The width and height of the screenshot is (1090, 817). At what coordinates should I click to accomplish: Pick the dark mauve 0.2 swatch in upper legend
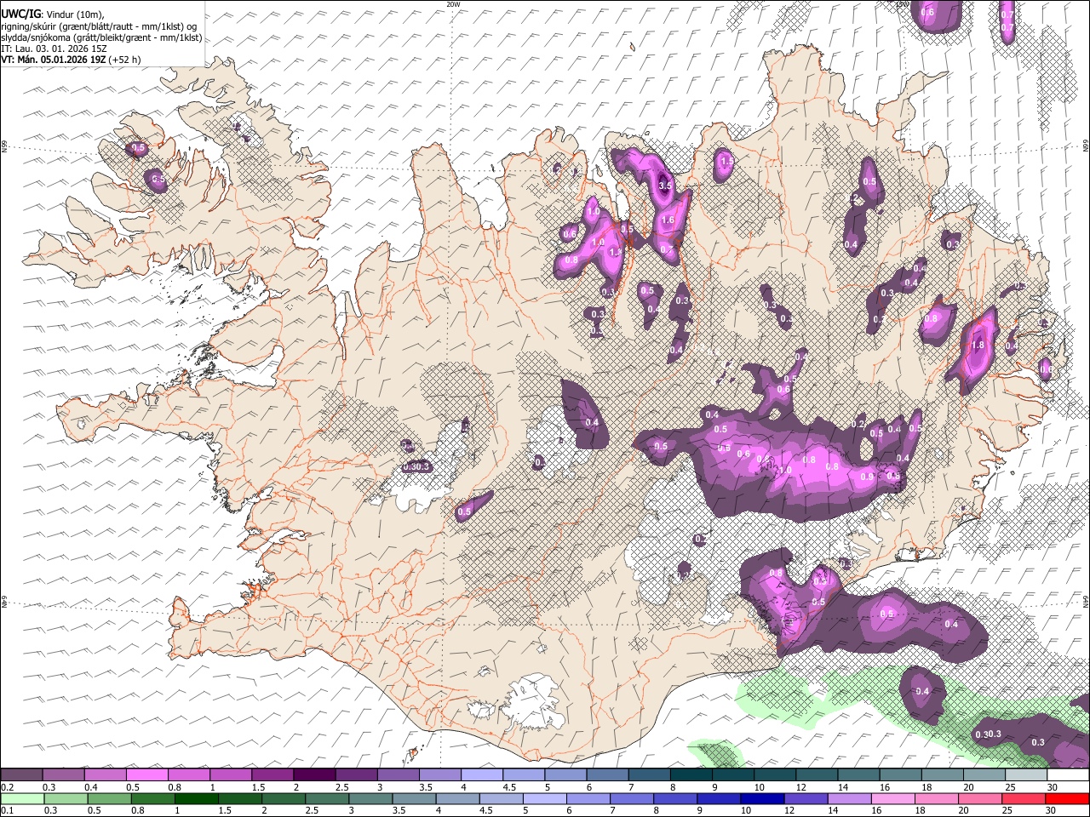[x=21, y=774]
